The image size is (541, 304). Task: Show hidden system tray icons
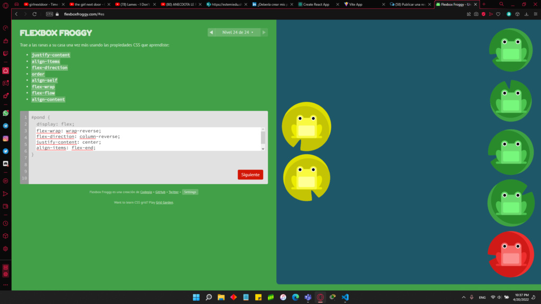click(x=464, y=297)
